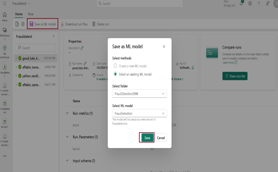The image size is (278, 172).
Task: Open the notifications bell icon
Action: [x=241, y=4]
